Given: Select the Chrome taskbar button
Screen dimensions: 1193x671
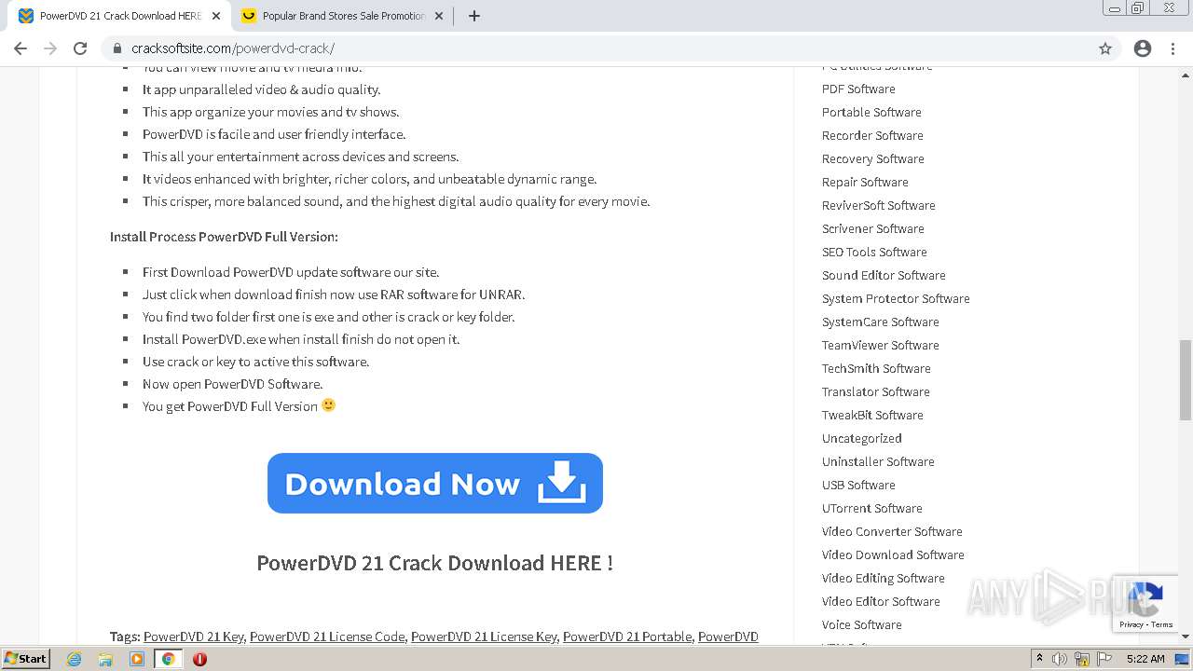Looking at the screenshot, I should (168, 659).
